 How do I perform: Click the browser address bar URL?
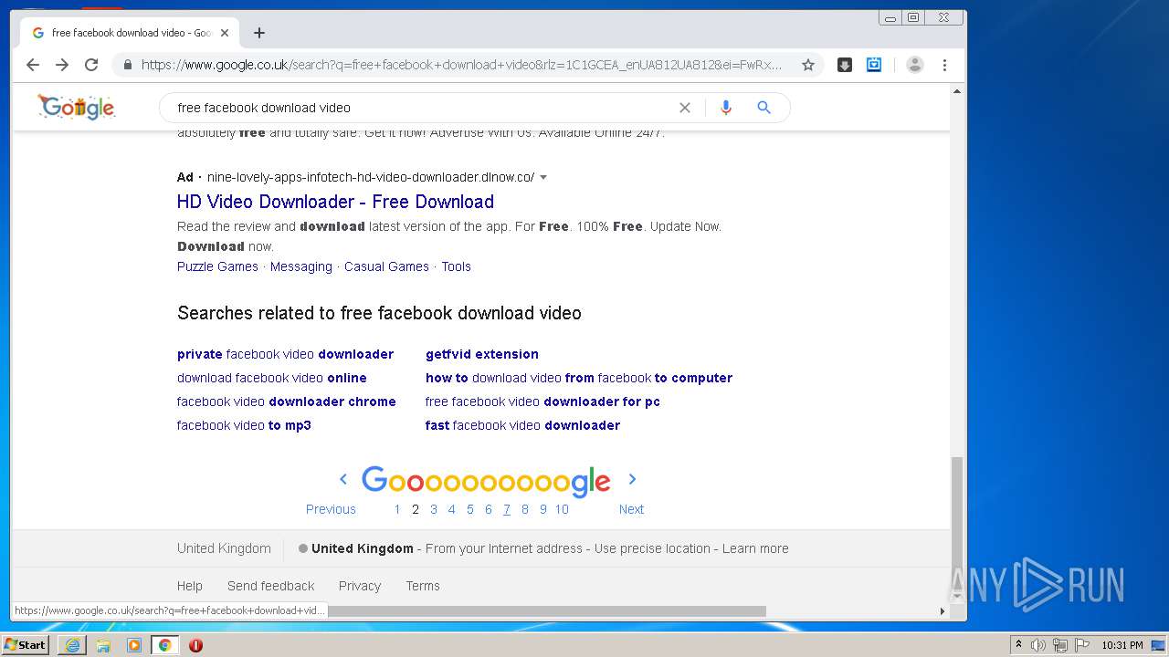pos(461,65)
